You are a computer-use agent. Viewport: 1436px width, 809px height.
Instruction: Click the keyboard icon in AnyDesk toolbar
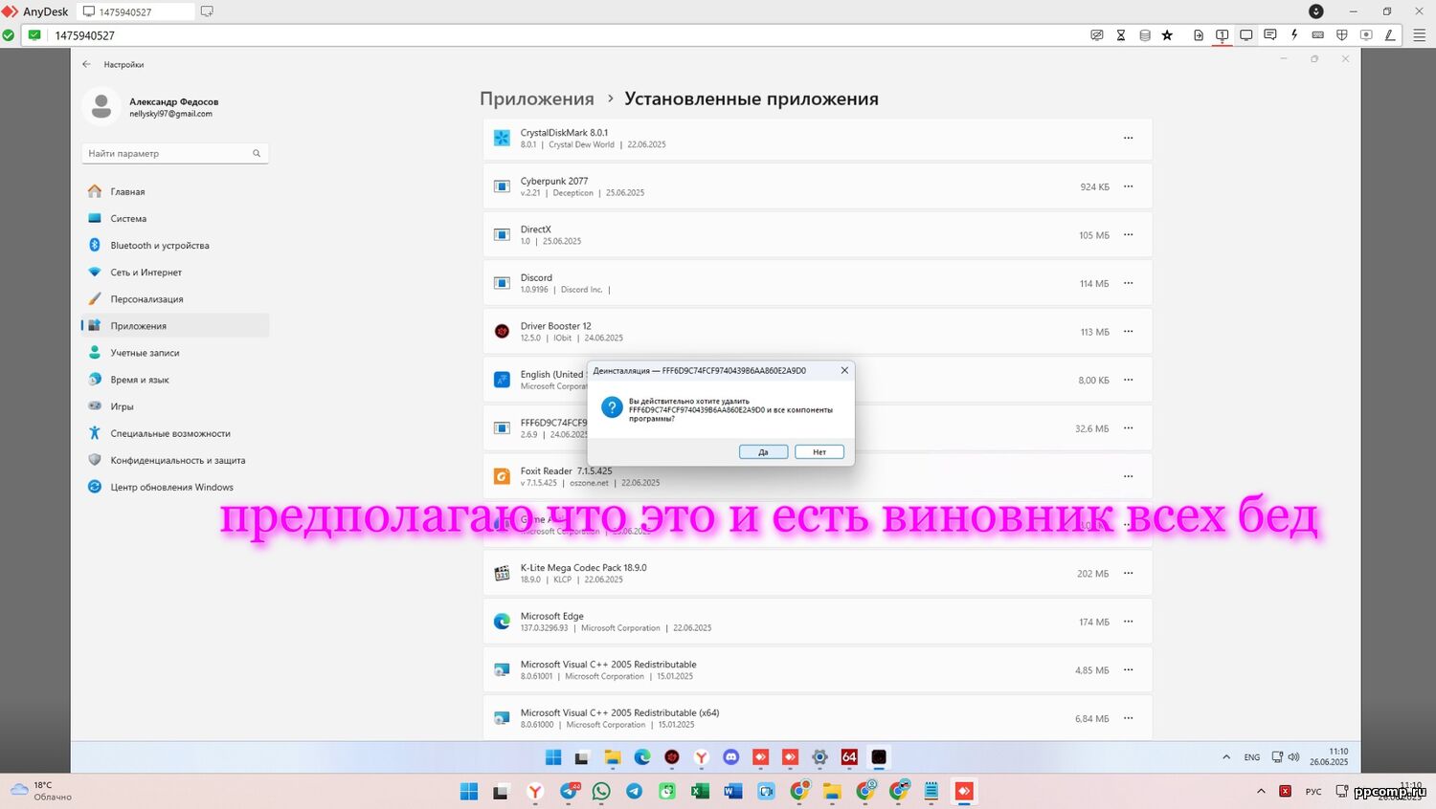[1318, 35]
